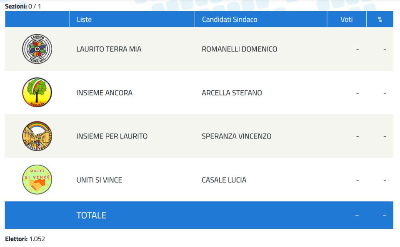This screenshot has height=247, width=400.
Task: Open the UNITI SI VINCE list name
Action: click(99, 180)
